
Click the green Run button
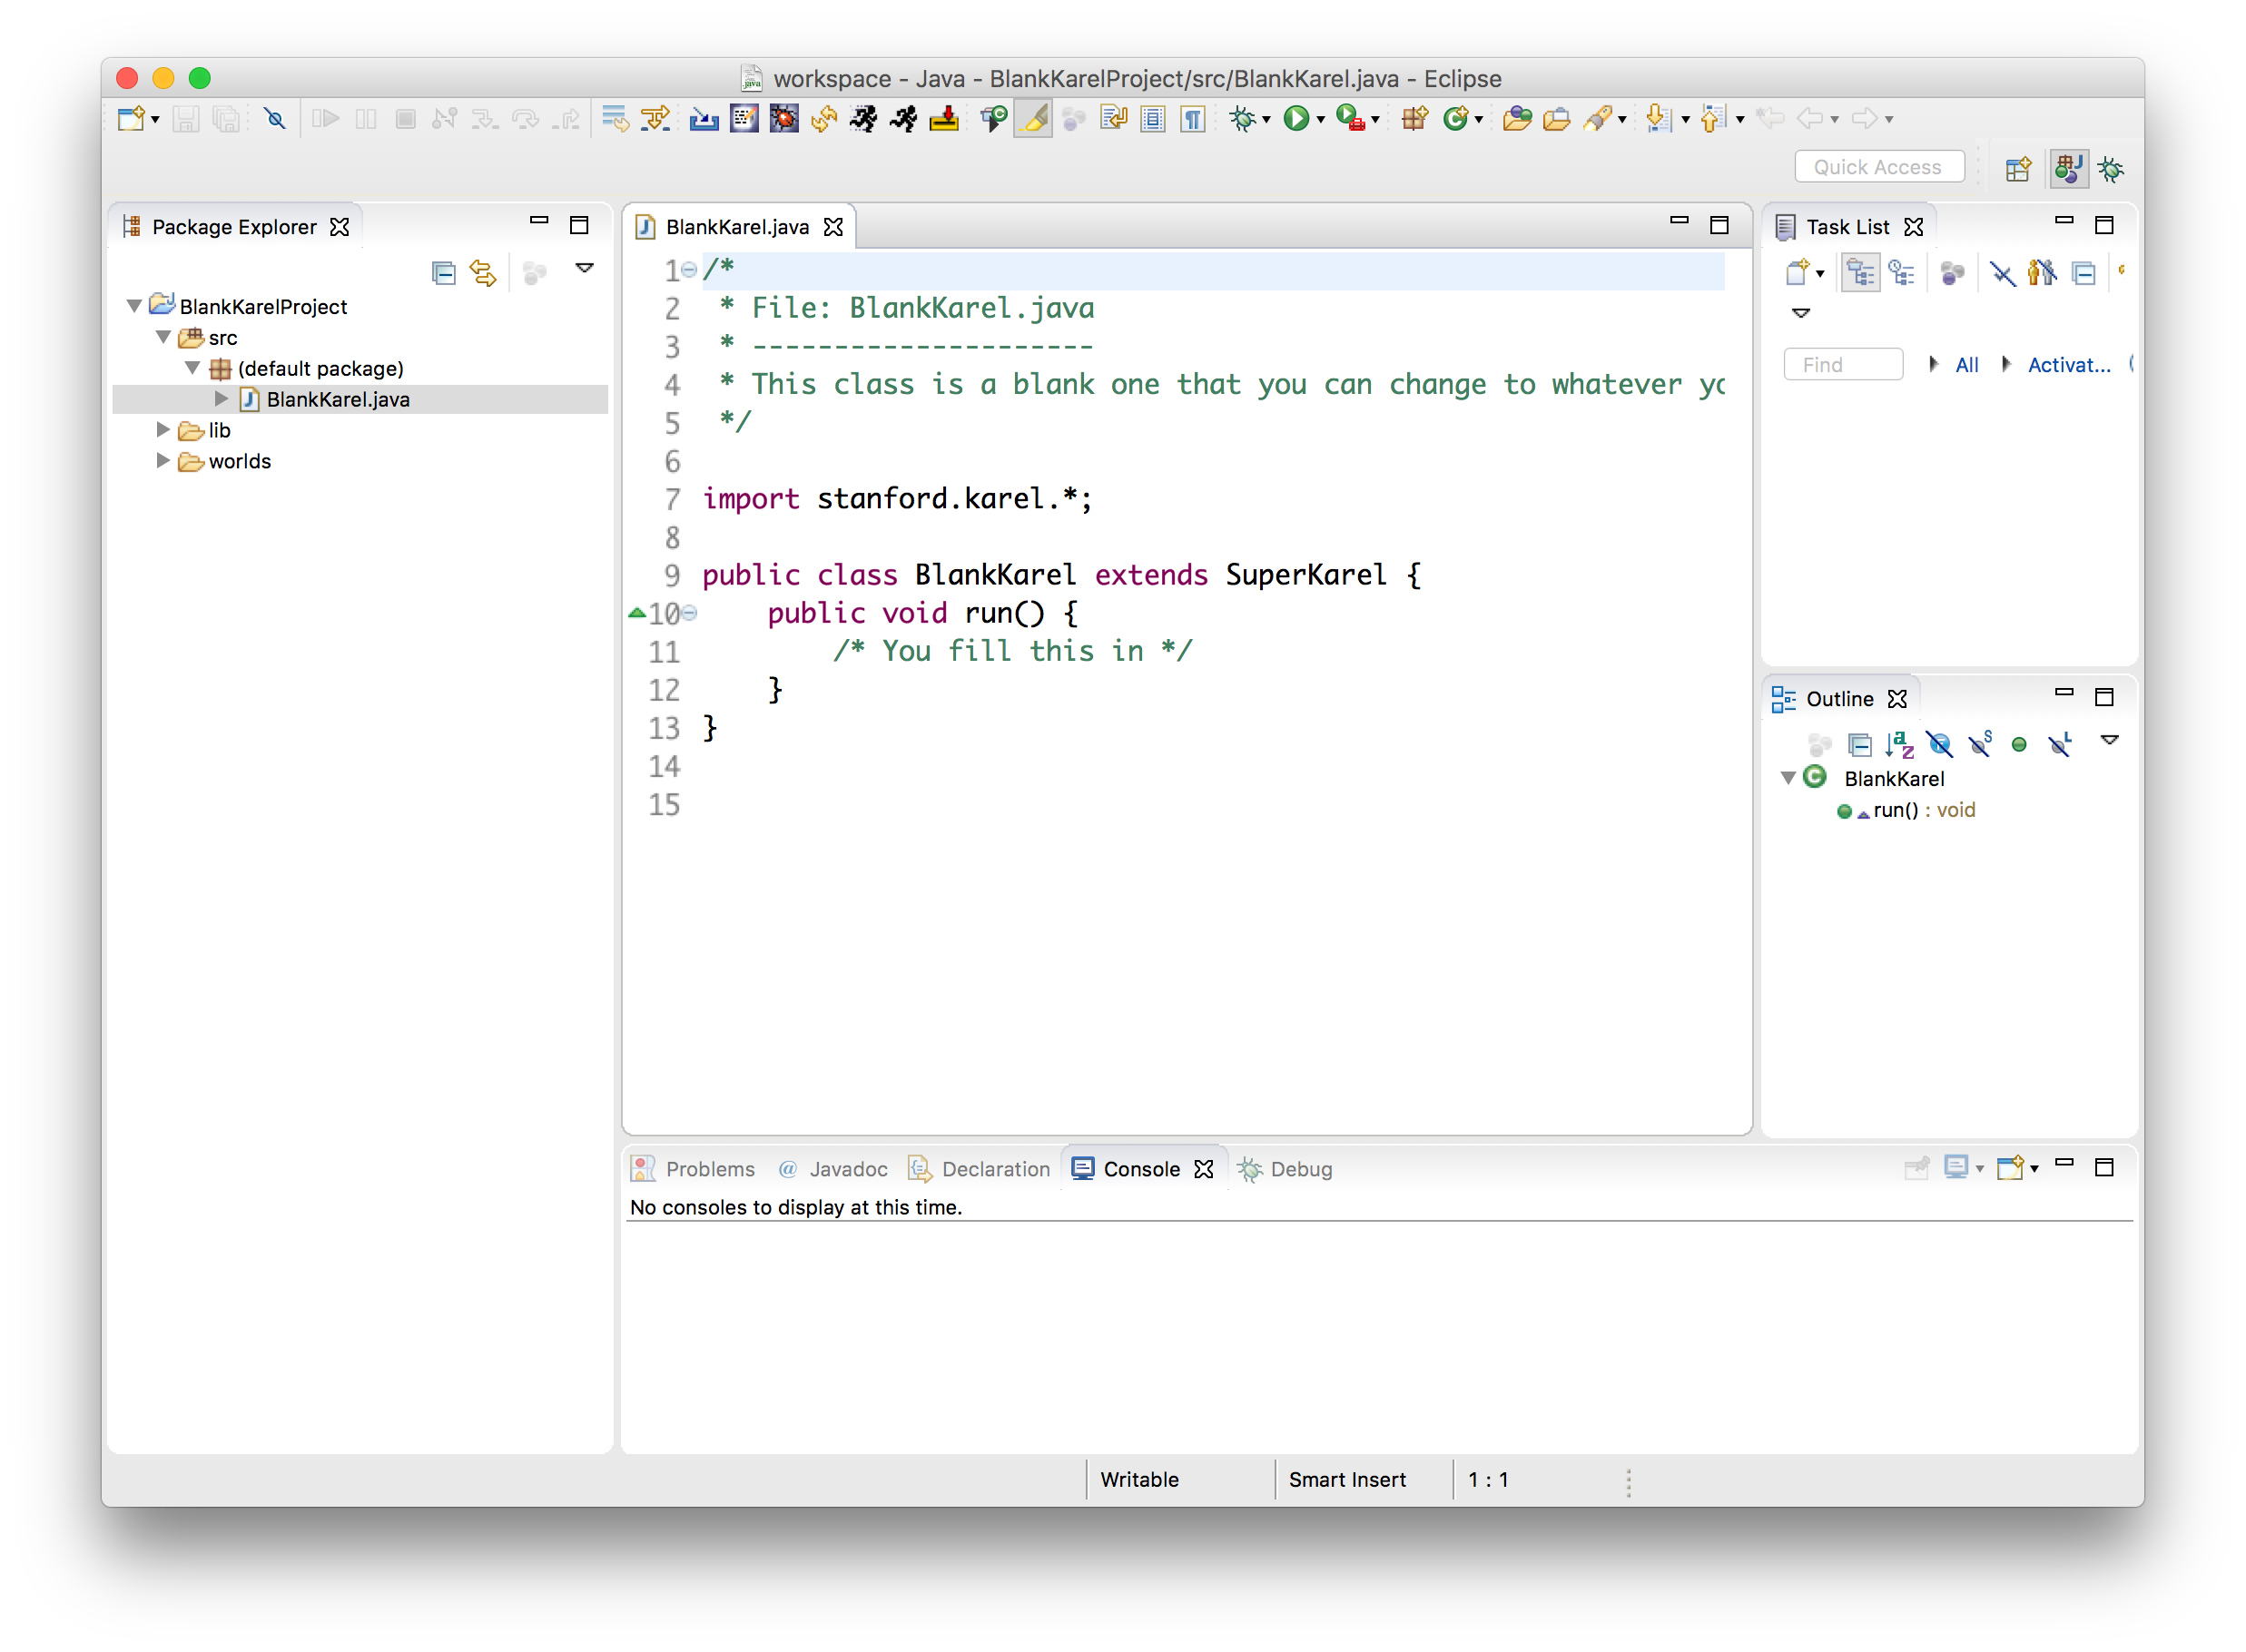point(1296,119)
